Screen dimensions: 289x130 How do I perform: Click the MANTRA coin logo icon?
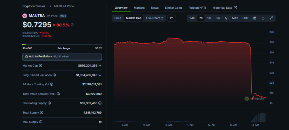25,16
